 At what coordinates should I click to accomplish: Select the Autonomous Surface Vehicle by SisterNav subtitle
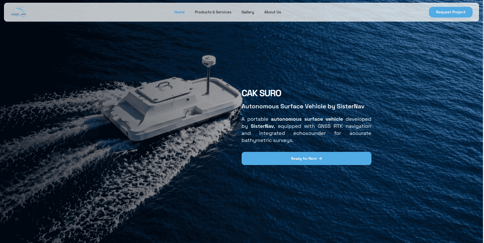(303, 106)
